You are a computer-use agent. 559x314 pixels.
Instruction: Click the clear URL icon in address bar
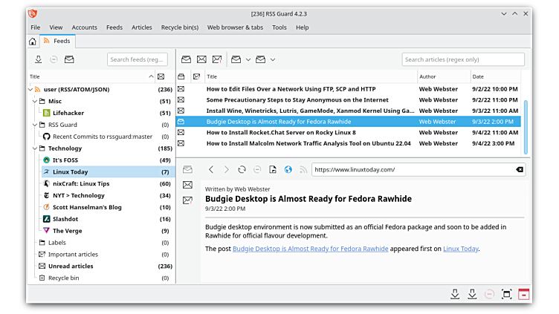point(519,170)
